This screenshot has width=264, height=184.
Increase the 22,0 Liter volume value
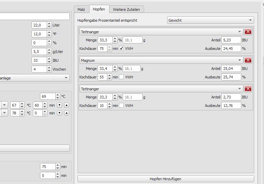(48, 24)
